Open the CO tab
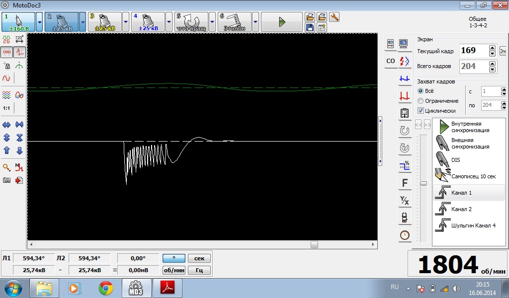Viewport: 509px width, 298px height. [x=390, y=61]
